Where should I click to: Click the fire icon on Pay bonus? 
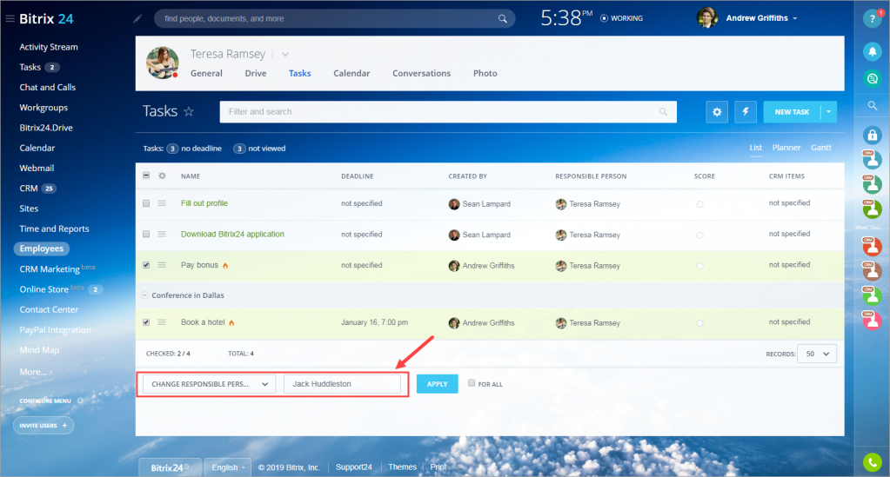tap(225, 266)
